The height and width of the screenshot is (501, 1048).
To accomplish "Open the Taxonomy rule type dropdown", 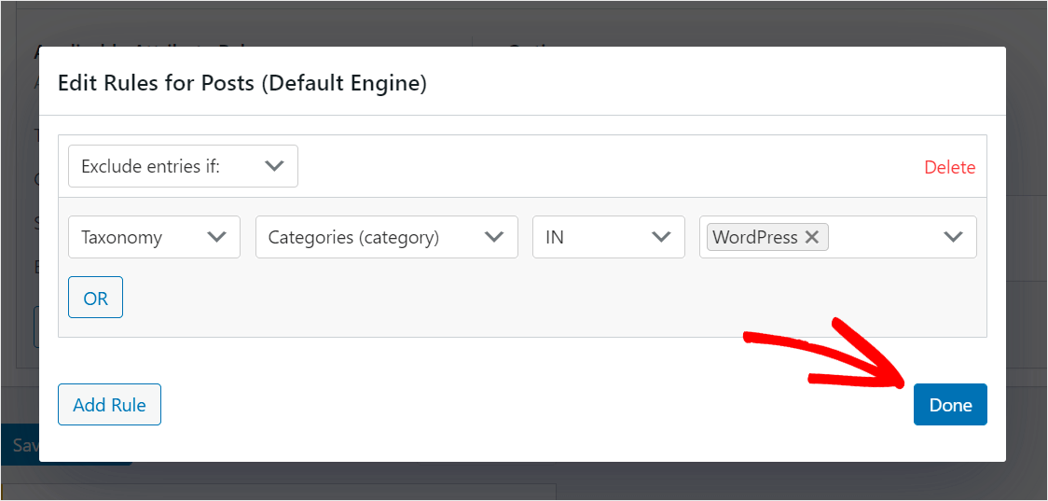I will [155, 237].
